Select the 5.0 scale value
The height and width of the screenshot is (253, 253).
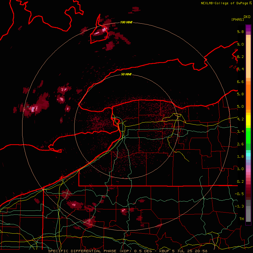pos(240,107)
